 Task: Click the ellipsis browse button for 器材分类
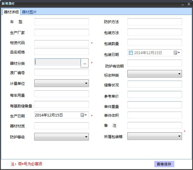[x=85, y=63]
